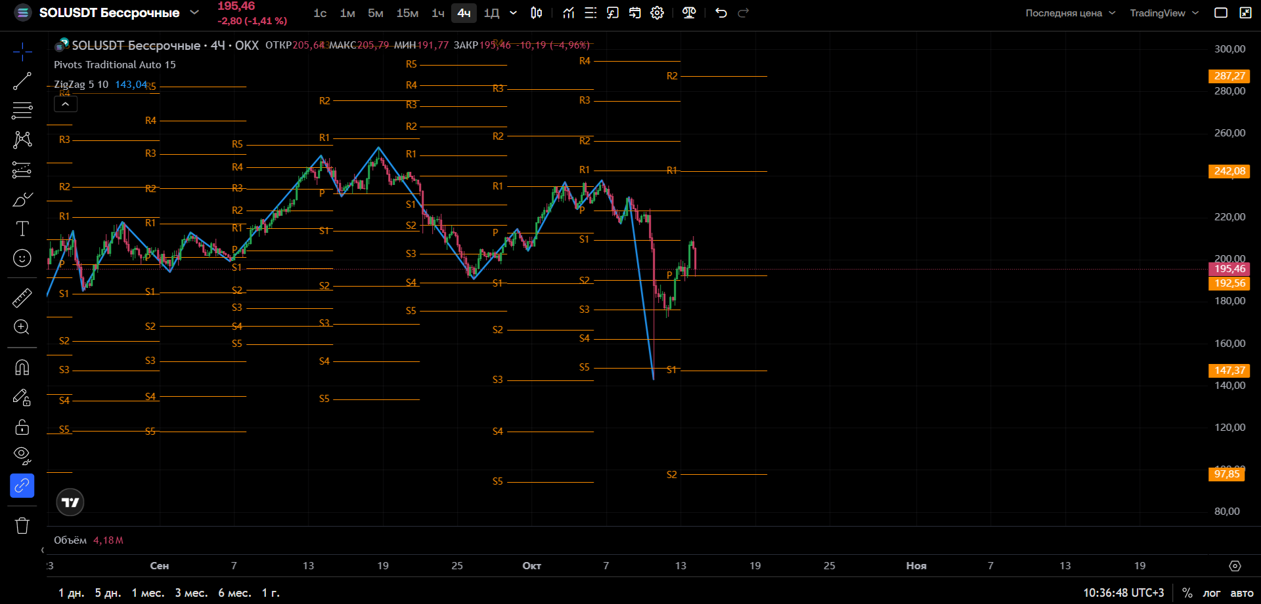Open the indicator templates list icon
The height and width of the screenshot is (604, 1261).
(x=590, y=12)
